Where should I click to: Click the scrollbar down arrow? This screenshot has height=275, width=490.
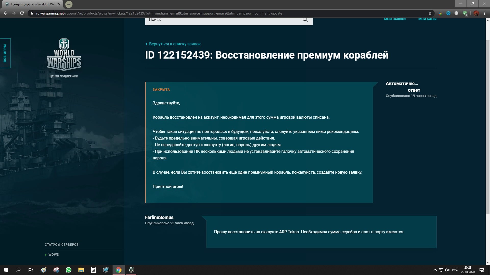tap(488, 263)
